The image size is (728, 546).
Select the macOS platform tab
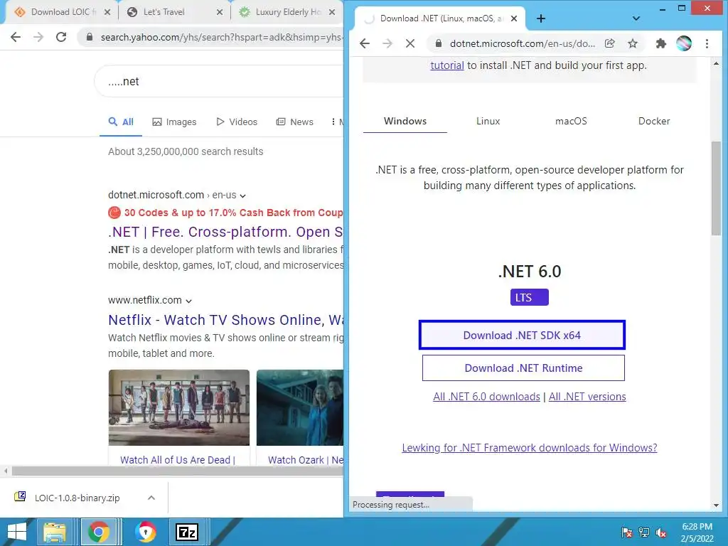click(571, 121)
